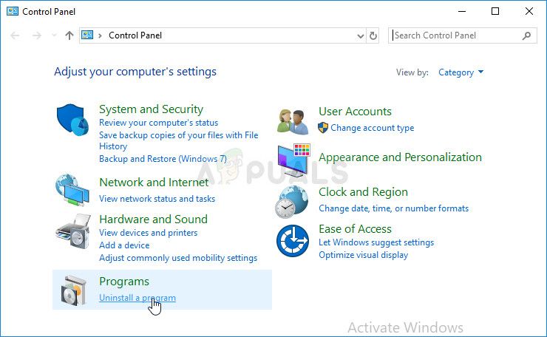Select the Change account type link
The width and height of the screenshot is (547, 337).
click(373, 128)
